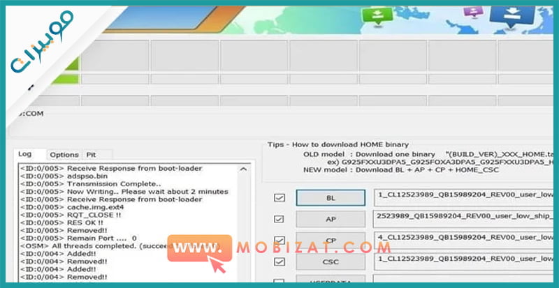Screen dimensions: 559x288
Task: Uncheck the AP file checkbox
Action: [279, 219]
